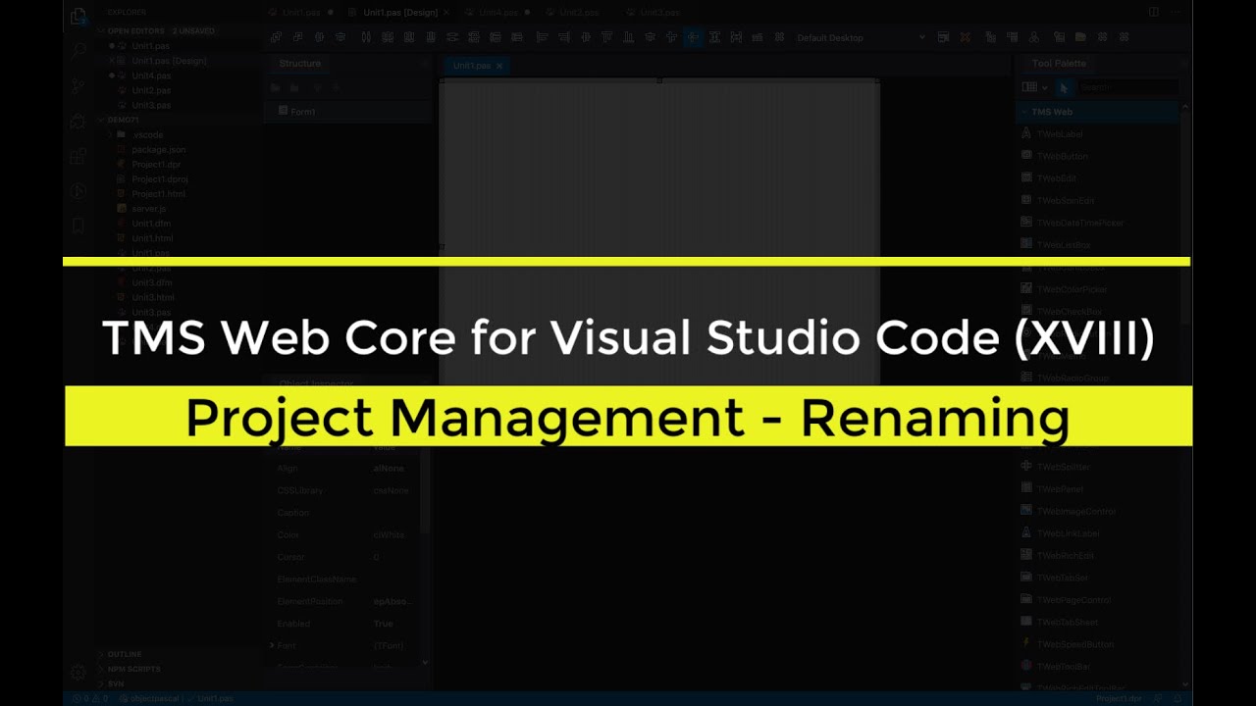Open server.js in the file explorer
Viewport: 1256px width, 706px height.
(149, 208)
